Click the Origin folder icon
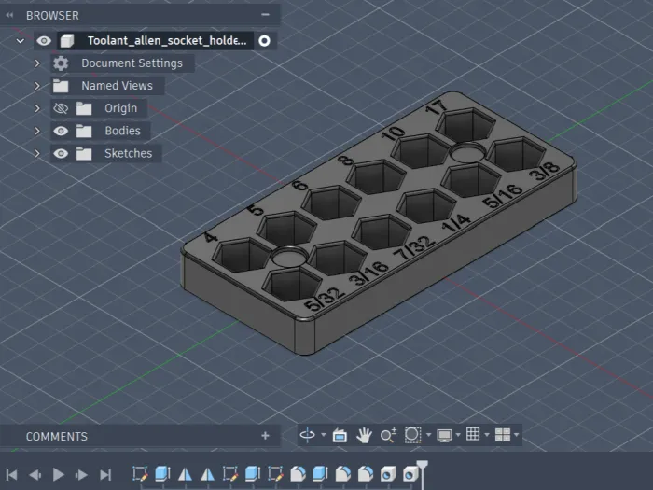Viewport: 653px width, 490px height. (x=84, y=108)
